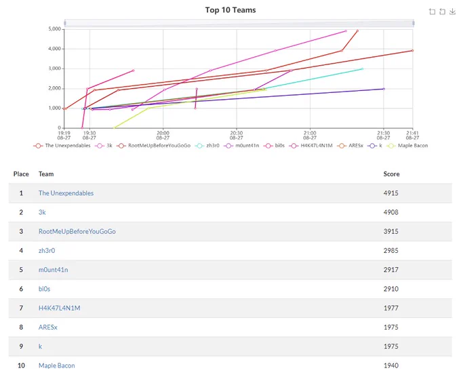
Task: Click the Top 10 Teams chart title
Action: (230, 10)
